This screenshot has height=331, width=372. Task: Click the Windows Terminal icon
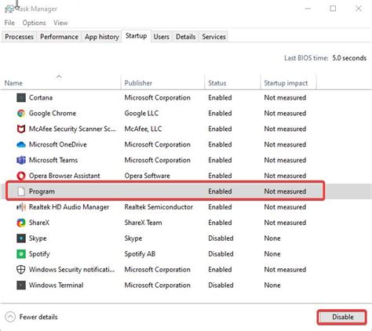coord(21,286)
